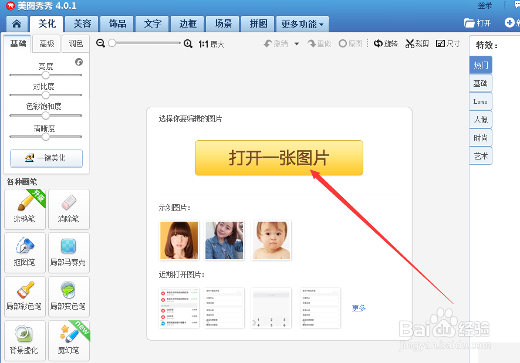Click the zoom level slider handle
Image resolution: width=520 pixels, height=363 pixels.
pyautogui.click(x=112, y=43)
